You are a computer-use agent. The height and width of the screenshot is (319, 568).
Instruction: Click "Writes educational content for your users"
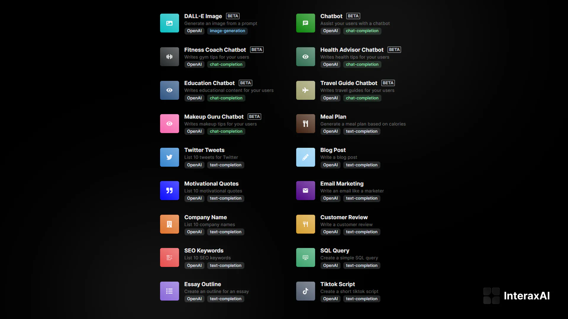pos(229,91)
